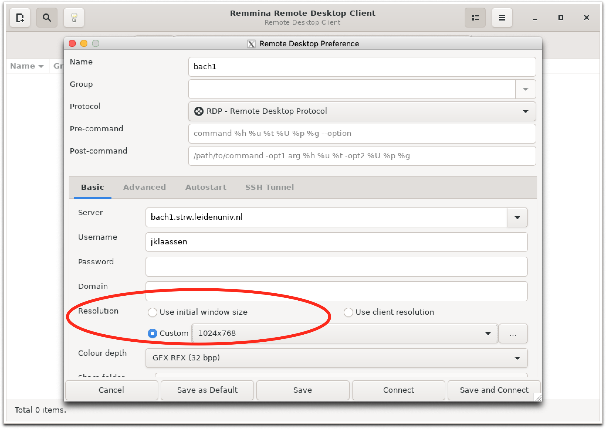The image size is (606, 429).
Task: Click the Save and Connect button
Action: 494,390
